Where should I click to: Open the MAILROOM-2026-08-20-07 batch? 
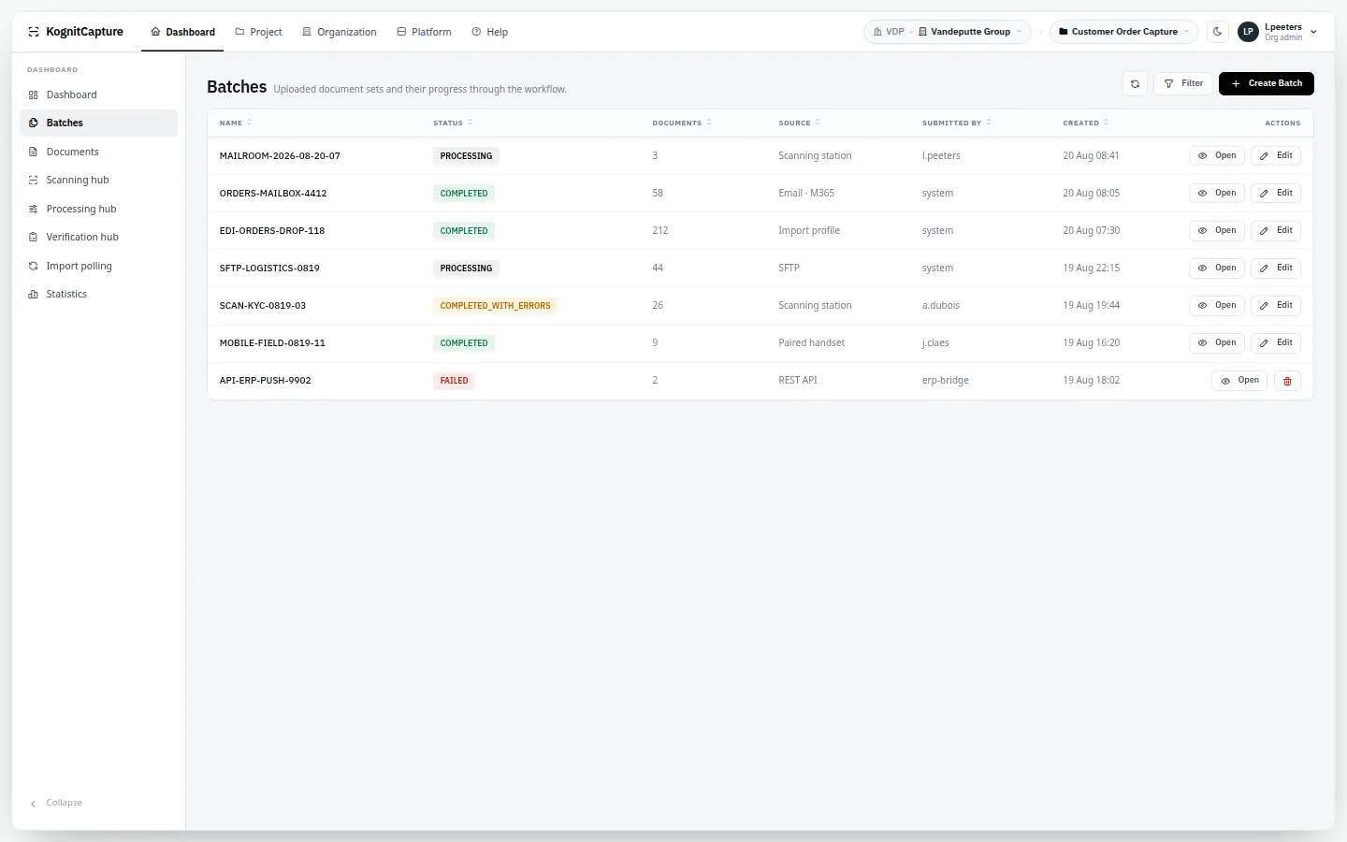(1217, 156)
